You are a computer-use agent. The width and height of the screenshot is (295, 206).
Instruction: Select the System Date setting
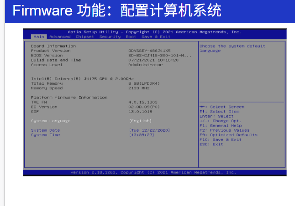tap(45, 130)
